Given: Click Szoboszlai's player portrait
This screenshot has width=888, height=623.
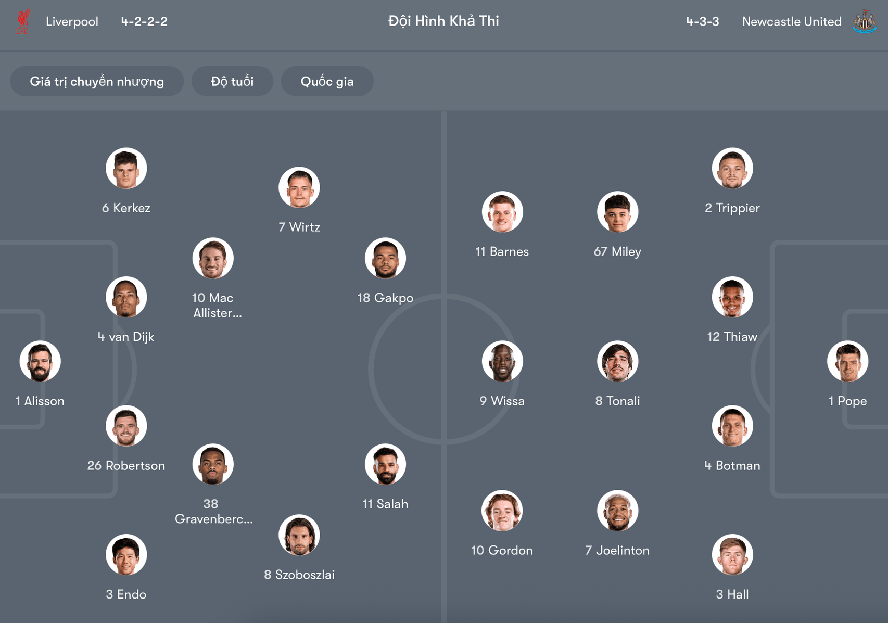Looking at the screenshot, I should click(x=299, y=535).
